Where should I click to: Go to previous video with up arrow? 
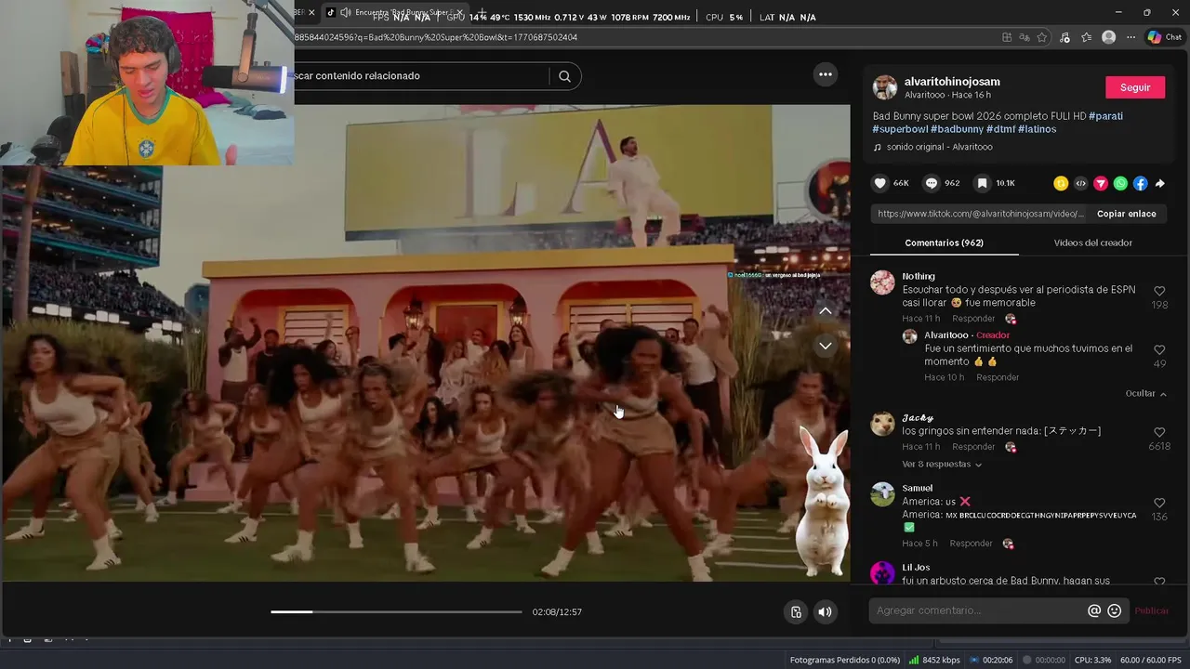coord(825,311)
